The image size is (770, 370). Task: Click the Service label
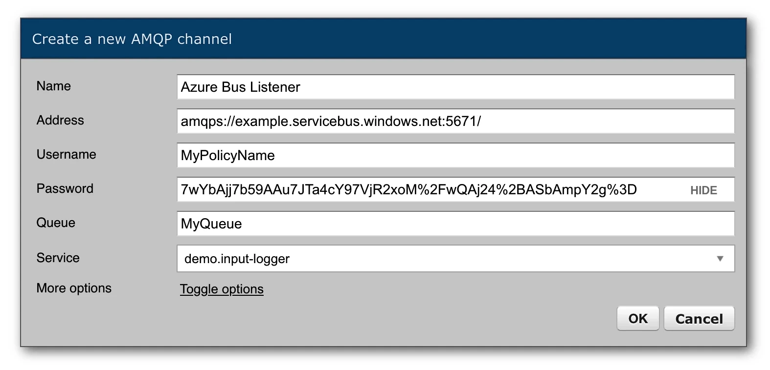pos(58,258)
